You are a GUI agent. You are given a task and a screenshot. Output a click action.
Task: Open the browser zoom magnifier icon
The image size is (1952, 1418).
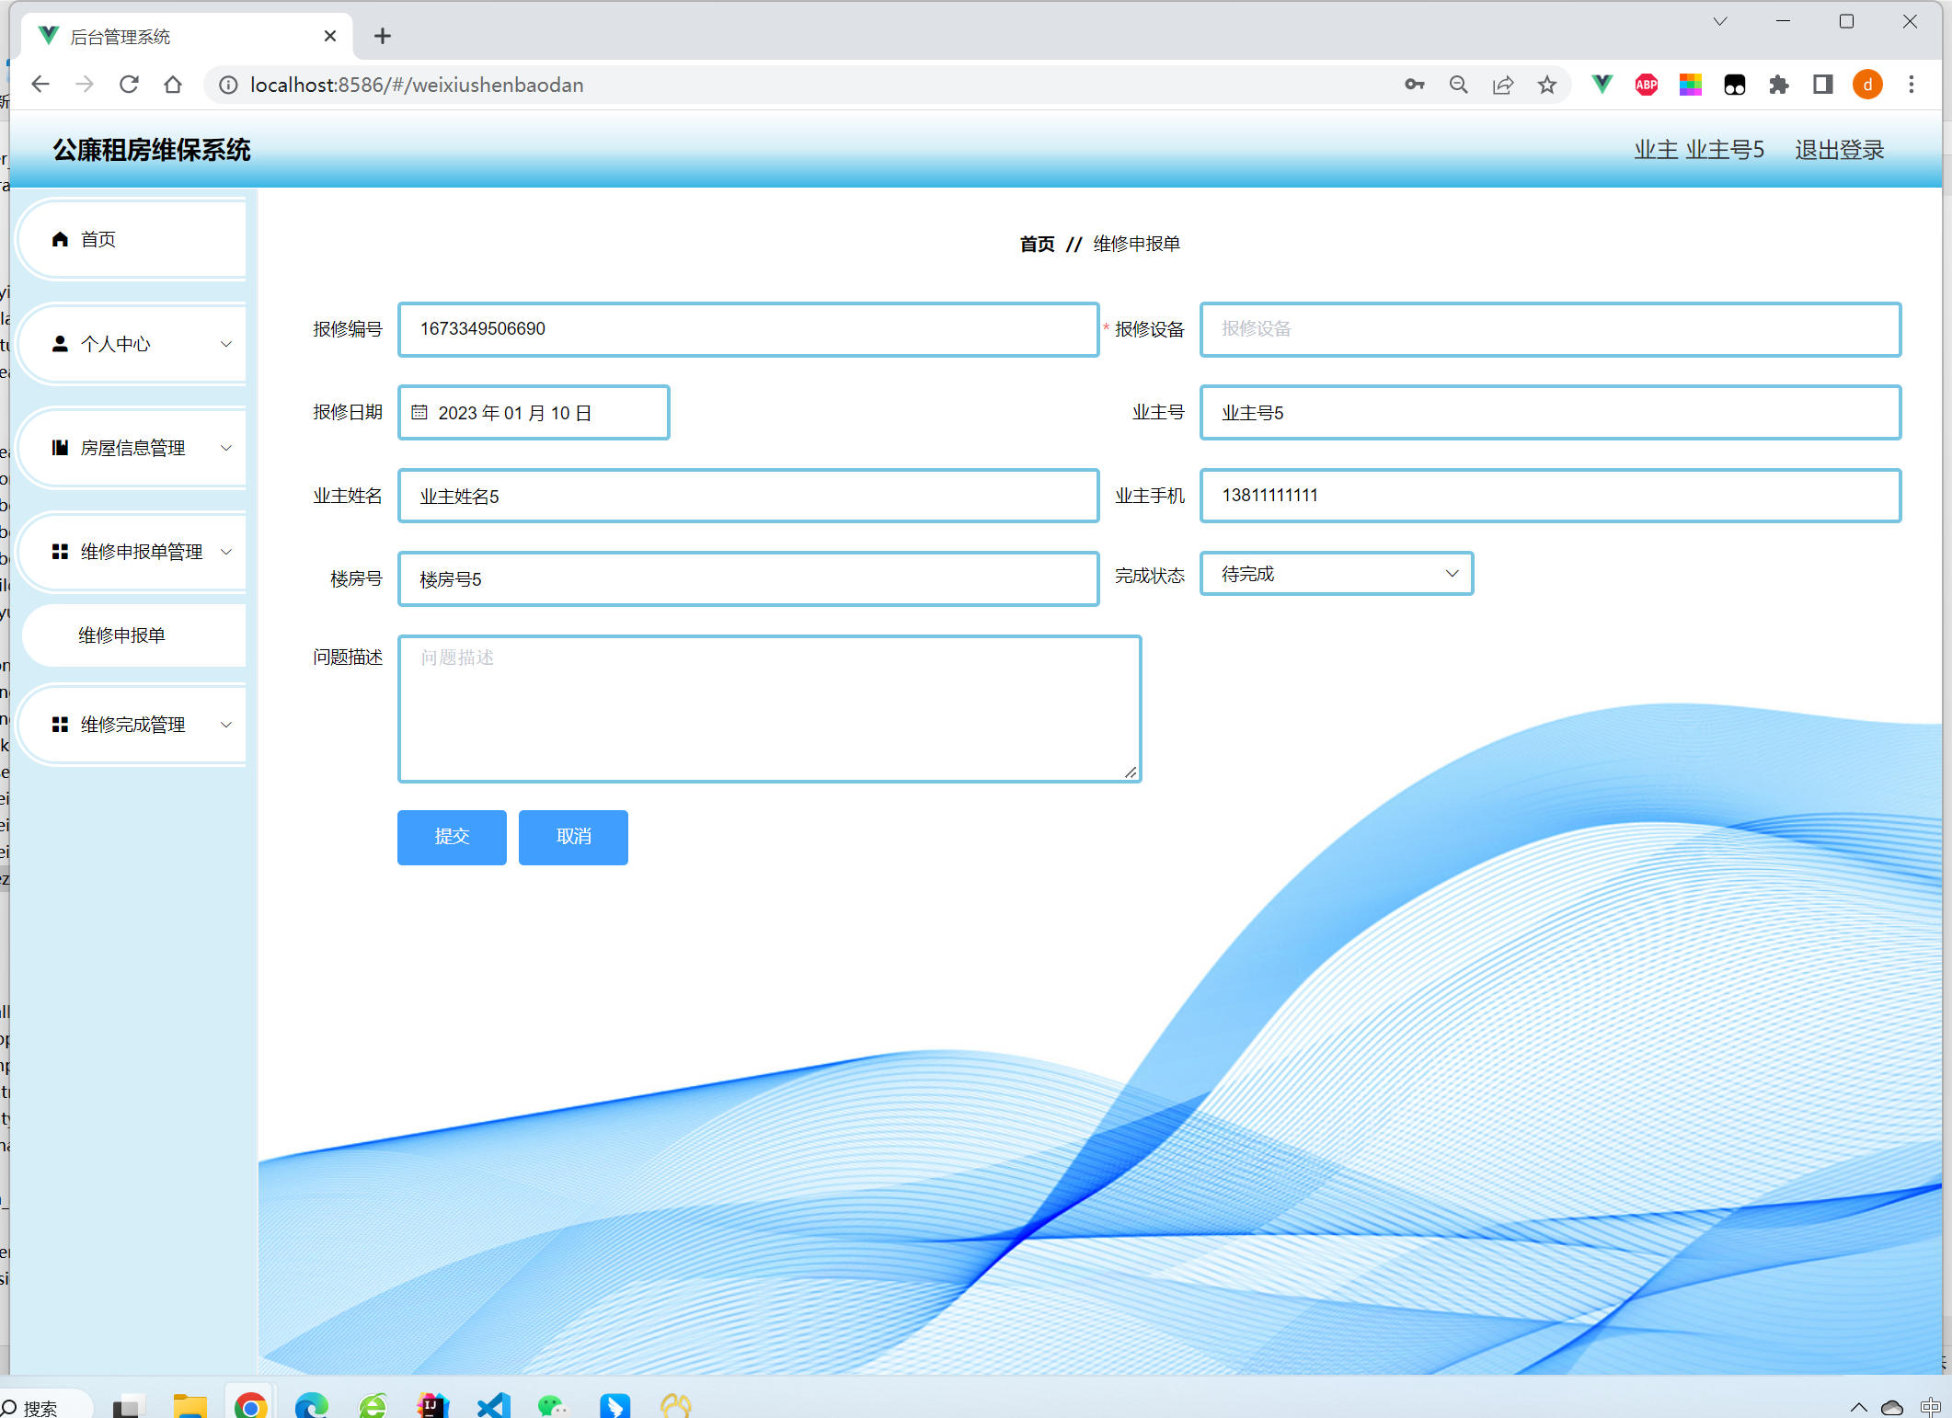(1458, 85)
